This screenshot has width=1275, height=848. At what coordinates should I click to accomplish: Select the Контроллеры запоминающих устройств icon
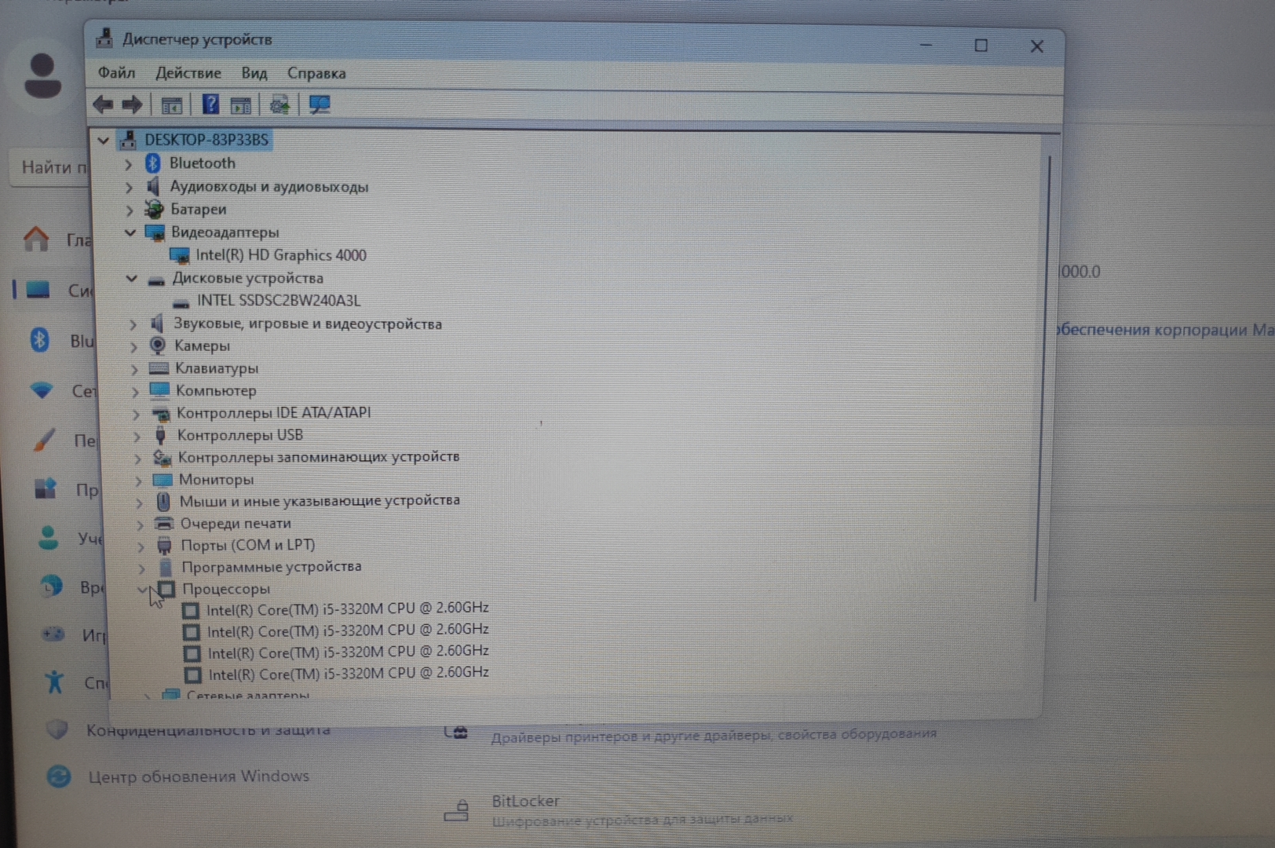click(163, 457)
